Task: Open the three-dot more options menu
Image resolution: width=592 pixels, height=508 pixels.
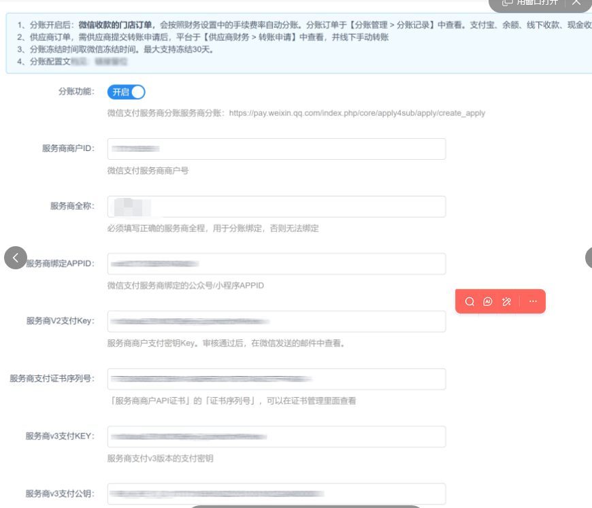Action: point(533,301)
